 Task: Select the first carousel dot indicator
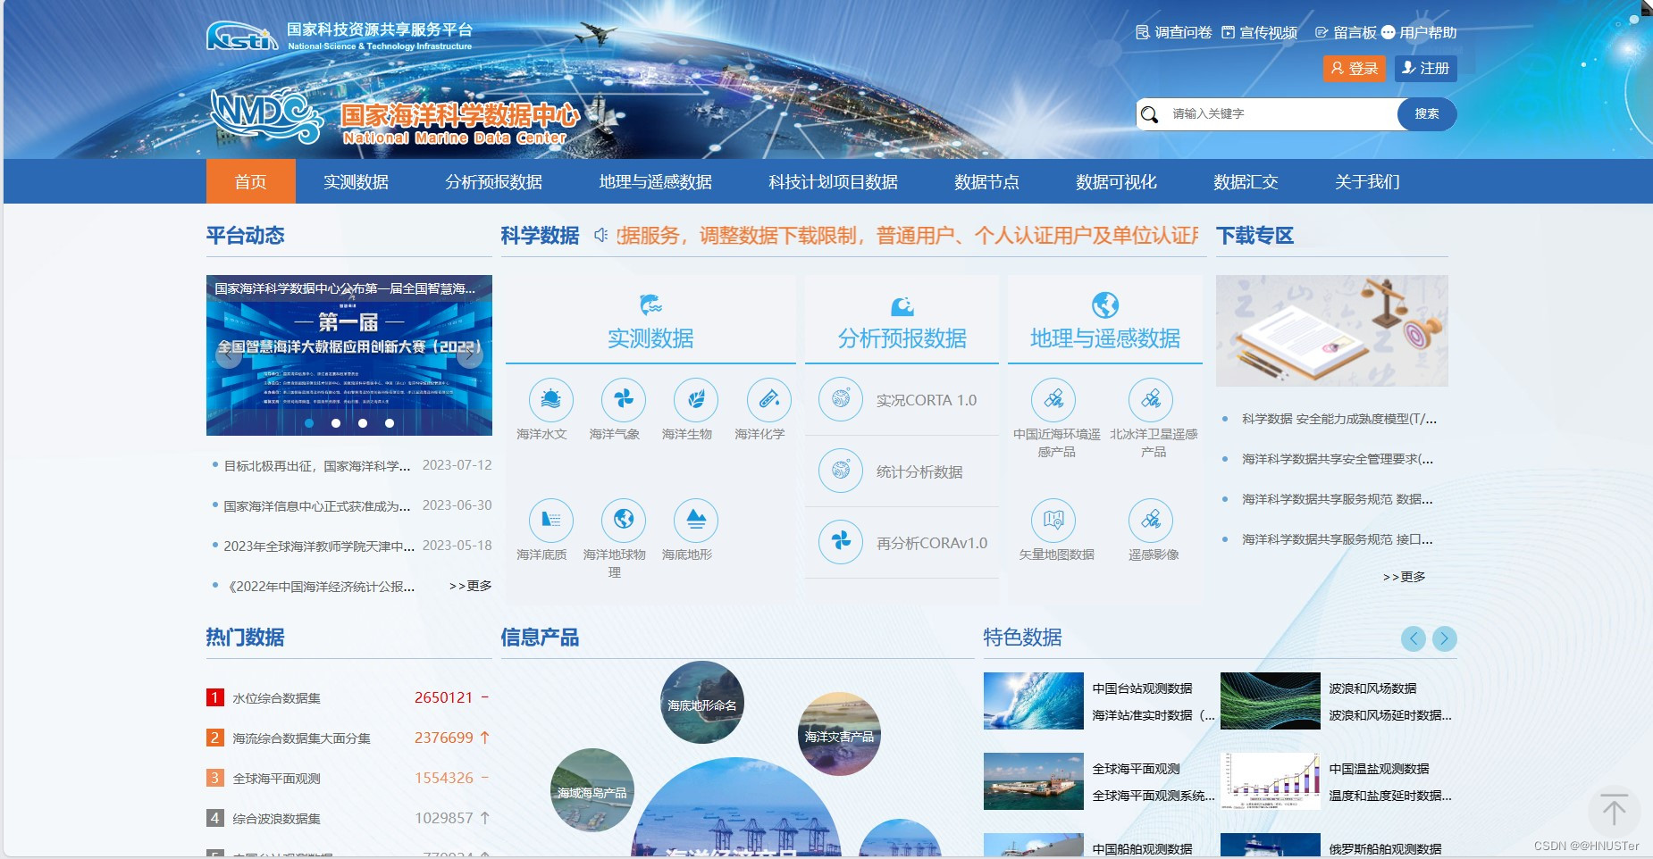coord(309,423)
